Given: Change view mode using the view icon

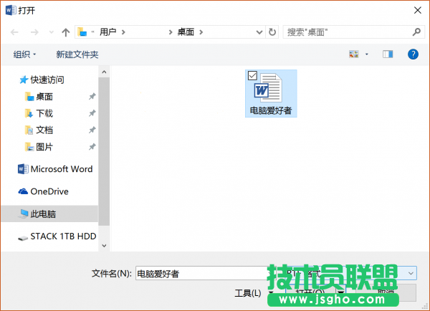Looking at the screenshot, I should pyautogui.click(x=353, y=54).
